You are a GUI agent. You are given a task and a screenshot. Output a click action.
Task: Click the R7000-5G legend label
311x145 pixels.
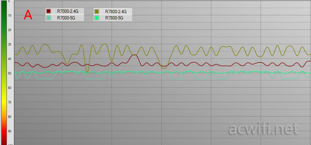click(x=66, y=18)
